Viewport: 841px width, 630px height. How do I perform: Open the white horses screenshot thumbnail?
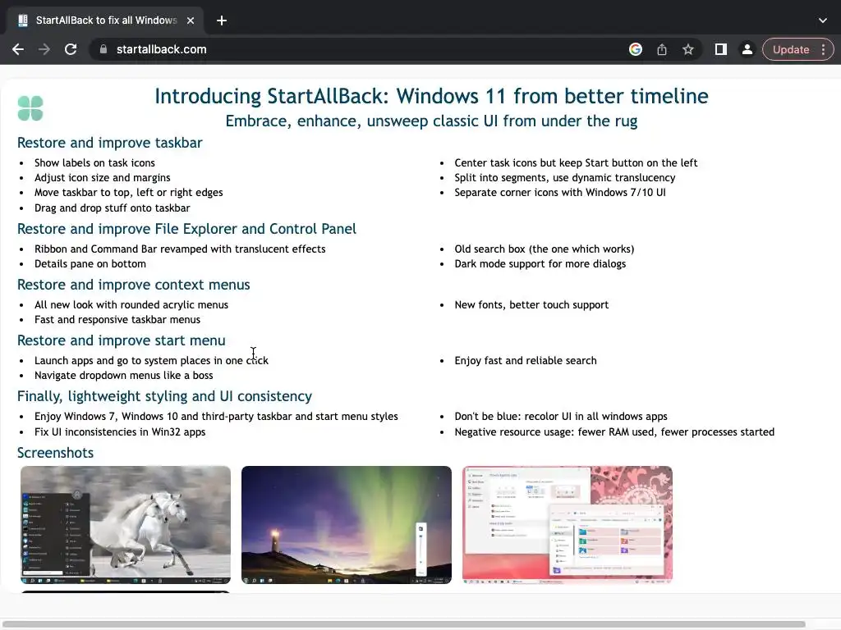pyautogui.click(x=126, y=524)
